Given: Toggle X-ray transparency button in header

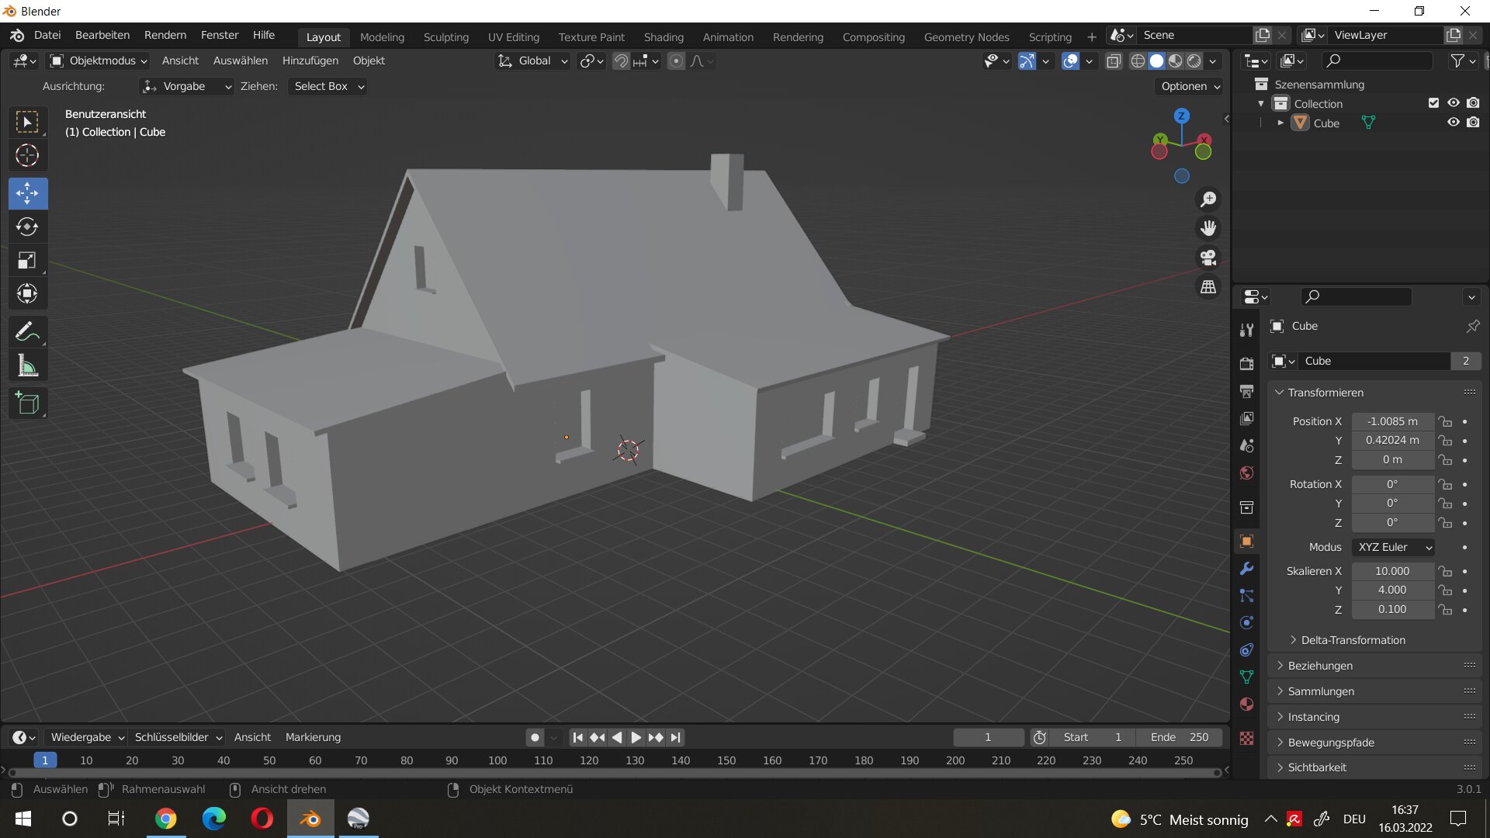Looking at the screenshot, I should [1114, 61].
